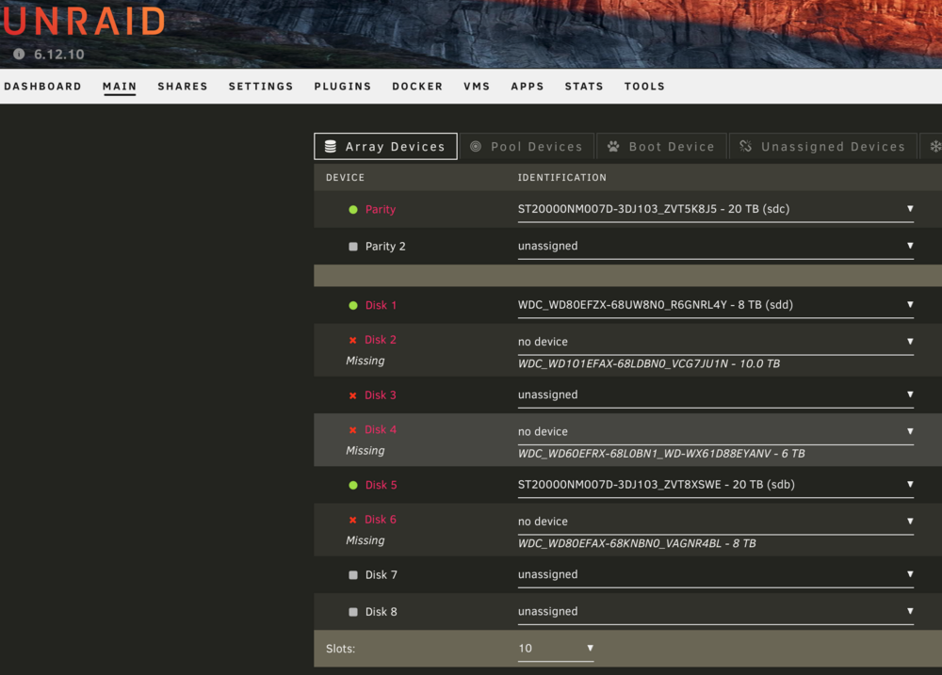Open the Slots count dropdown

(x=556, y=649)
